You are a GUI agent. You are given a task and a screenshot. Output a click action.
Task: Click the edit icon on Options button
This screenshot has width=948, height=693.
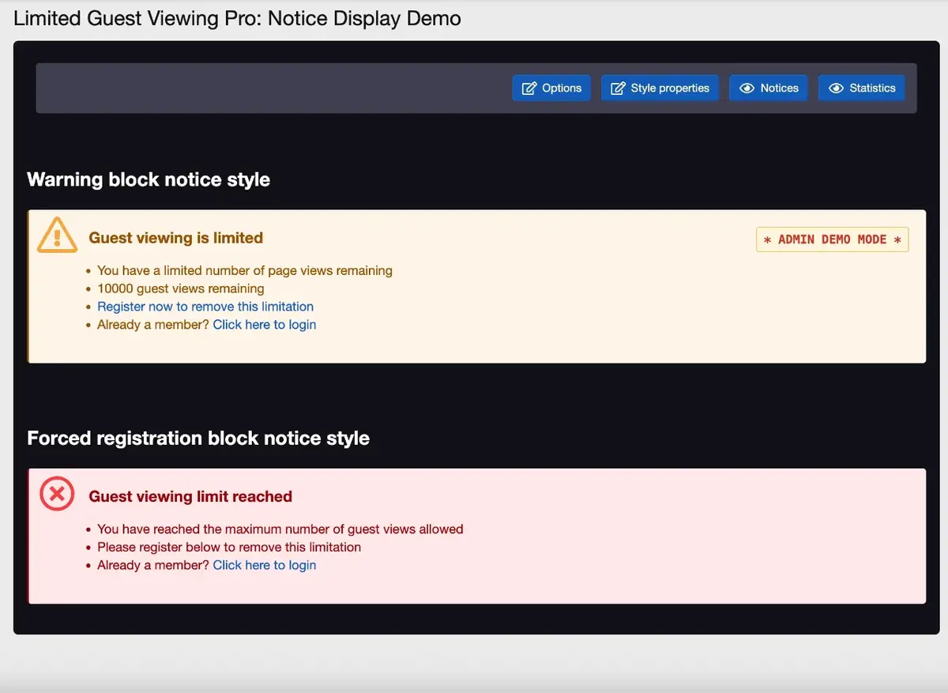click(x=529, y=89)
